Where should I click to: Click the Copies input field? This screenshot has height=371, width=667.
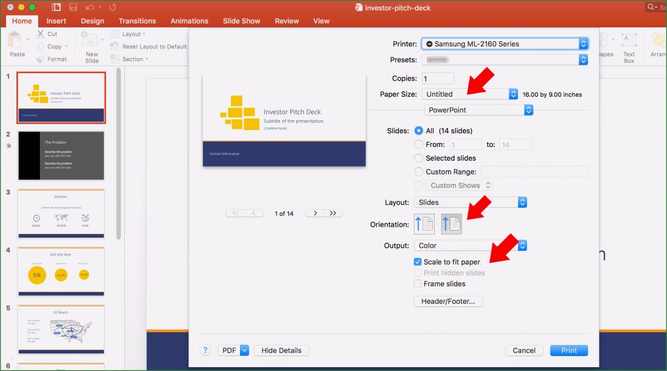(437, 78)
